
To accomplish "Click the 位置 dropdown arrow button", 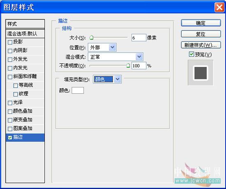I will (113, 47).
